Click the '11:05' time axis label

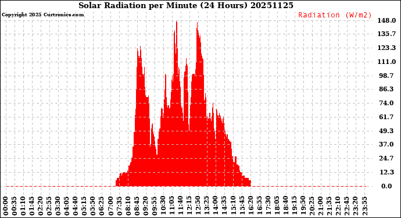coord(172,206)
